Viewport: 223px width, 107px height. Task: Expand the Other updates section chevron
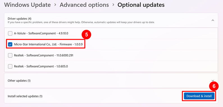(x=213, y=81)
